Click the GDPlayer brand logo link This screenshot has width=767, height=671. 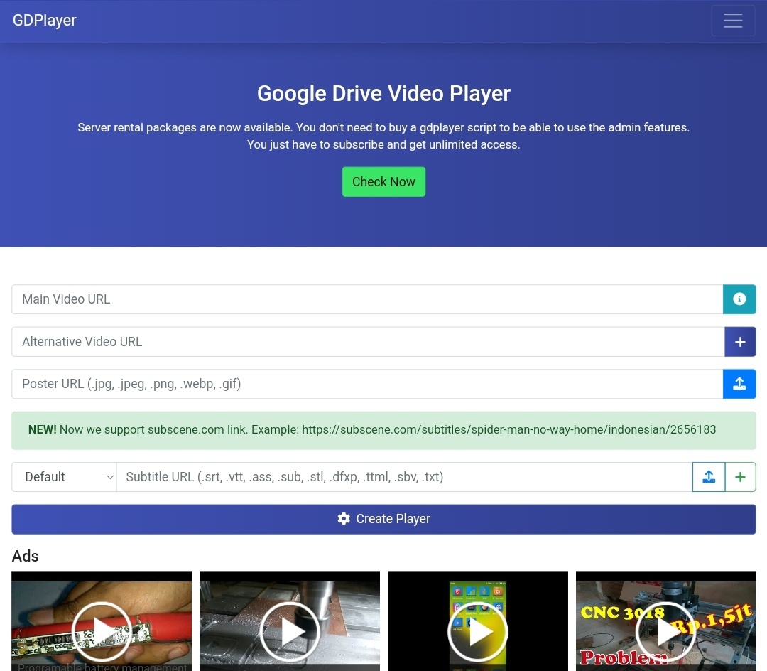(45, 21)
